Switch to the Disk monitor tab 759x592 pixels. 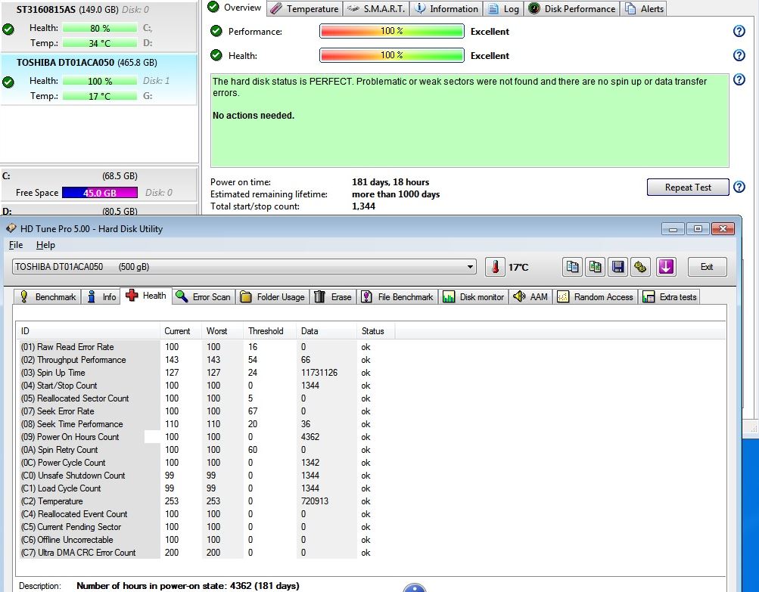pos(474,297)
